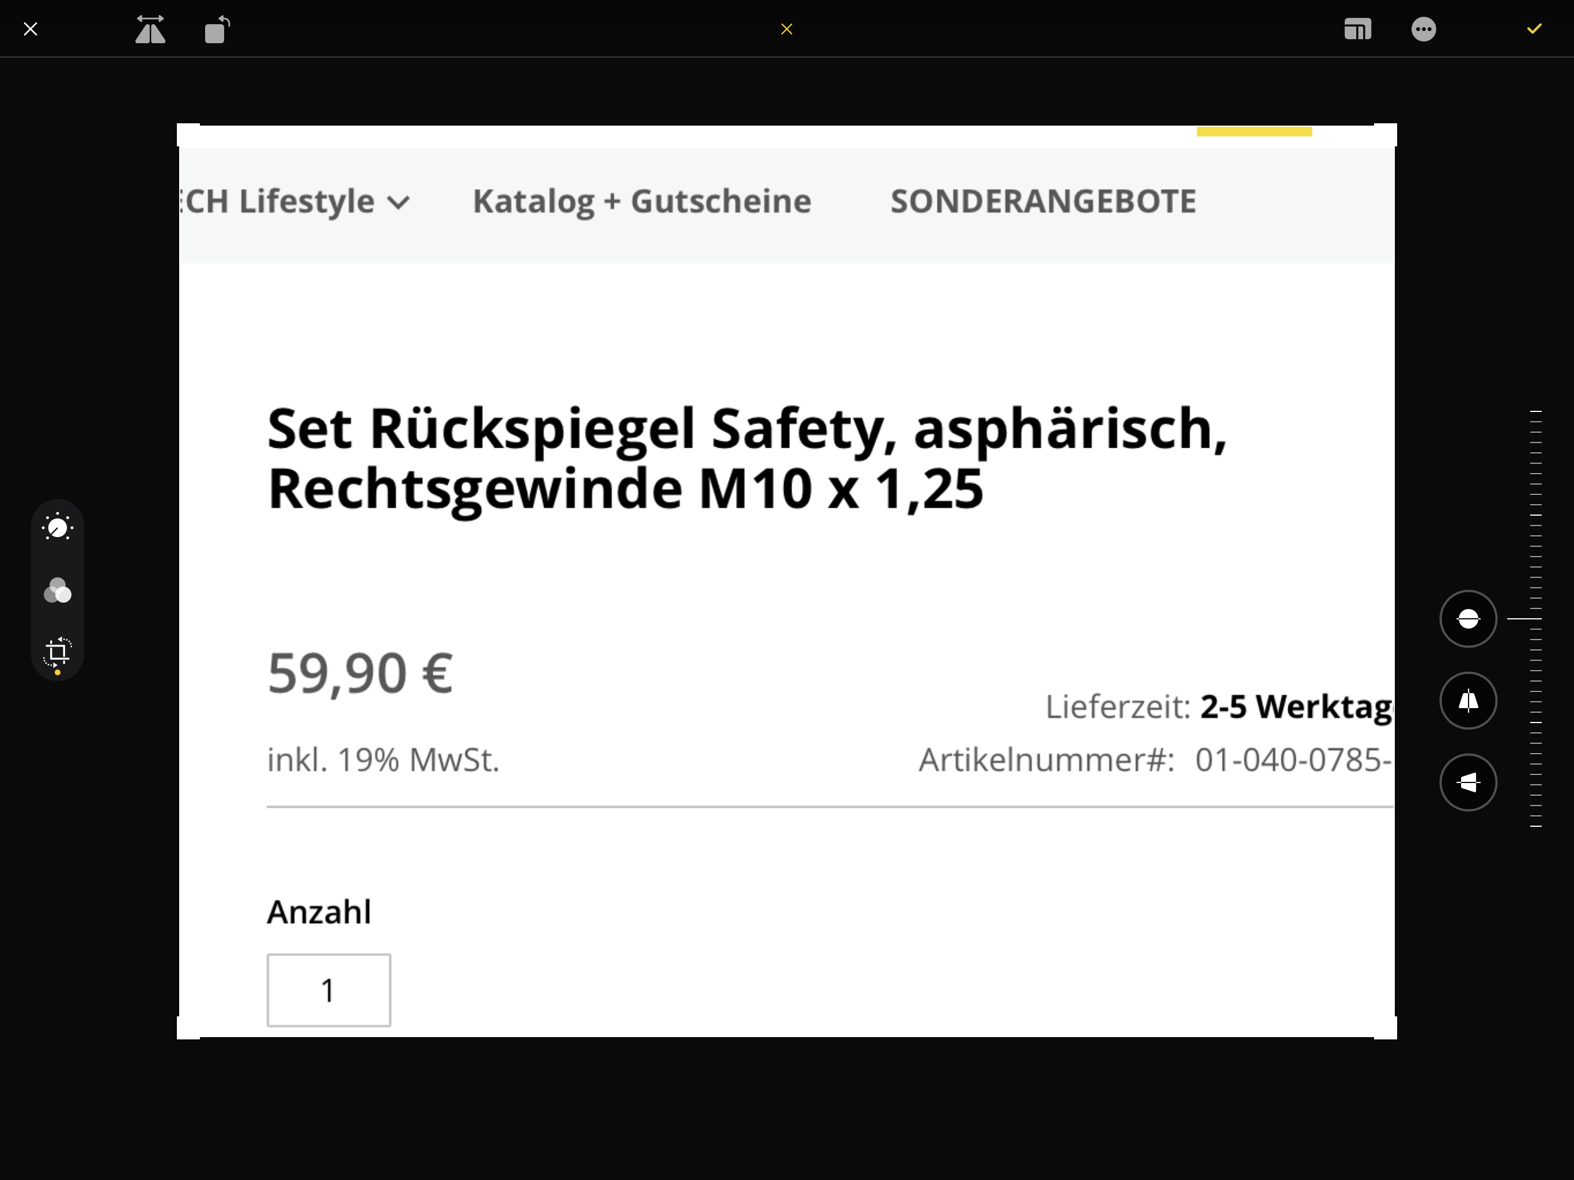Tap the horizontal flip icon
The width and height of the screenshot is (1574, 1180).
150,29
